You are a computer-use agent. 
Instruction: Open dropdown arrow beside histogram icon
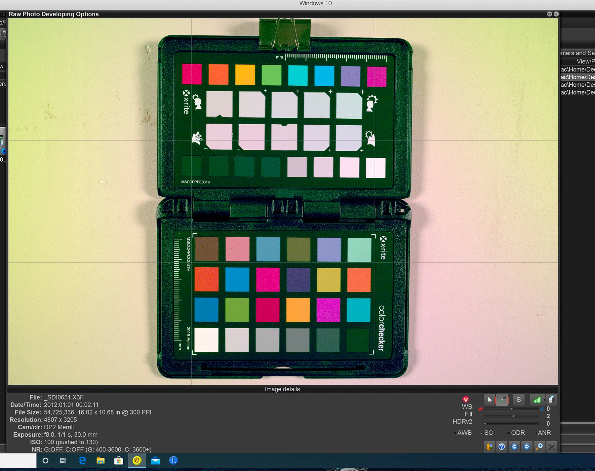click(x=544, y=400)
